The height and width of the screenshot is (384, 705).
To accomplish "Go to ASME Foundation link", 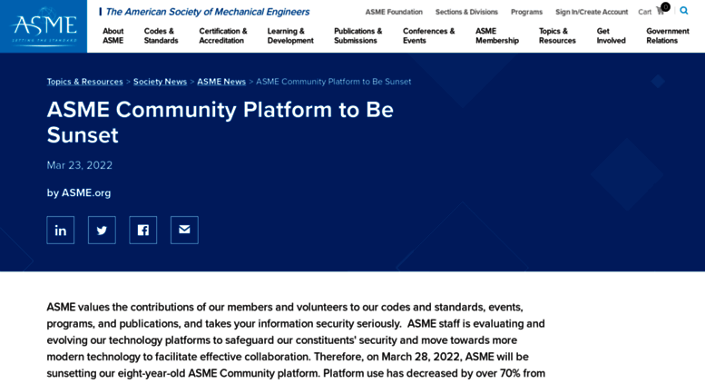I will coord(394,12).
